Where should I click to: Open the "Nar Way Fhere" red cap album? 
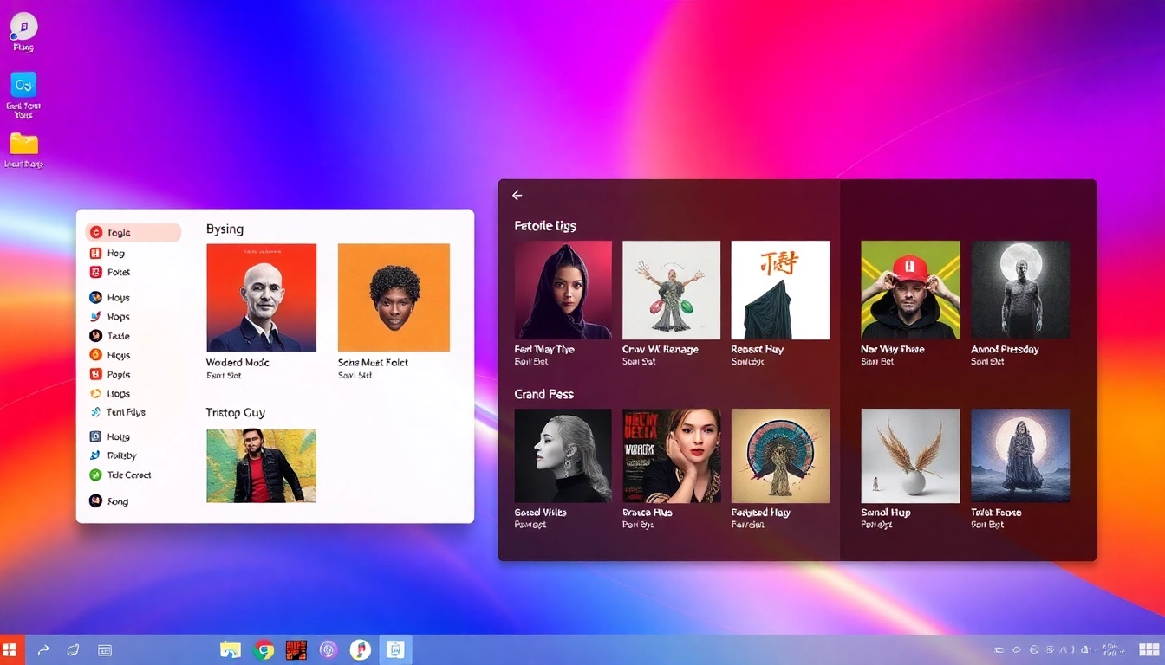pyautogui.click(x=910, y=290)
